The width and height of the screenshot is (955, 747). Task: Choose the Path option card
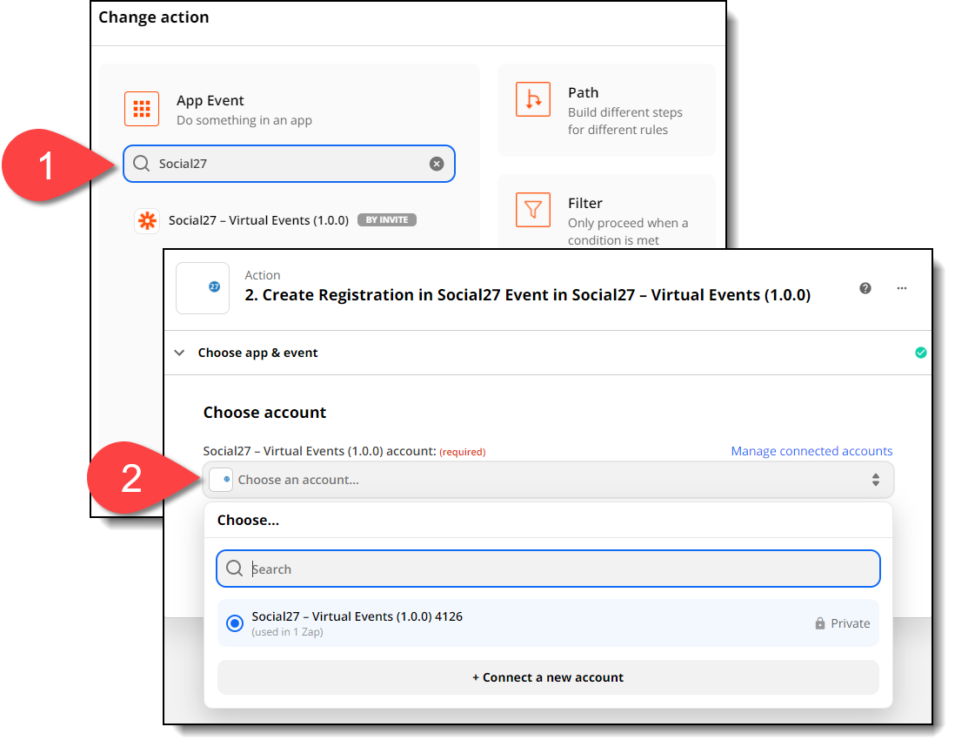[606, 111]
